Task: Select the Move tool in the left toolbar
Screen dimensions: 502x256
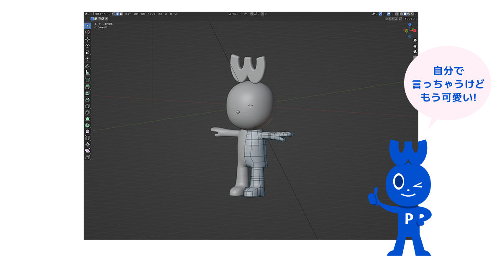Action: pos(87,39)
